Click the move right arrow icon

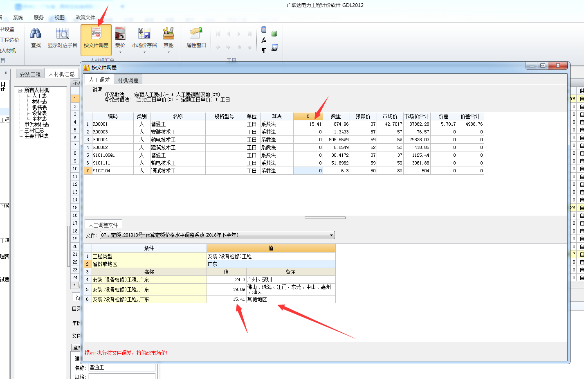tap(228, 47)
